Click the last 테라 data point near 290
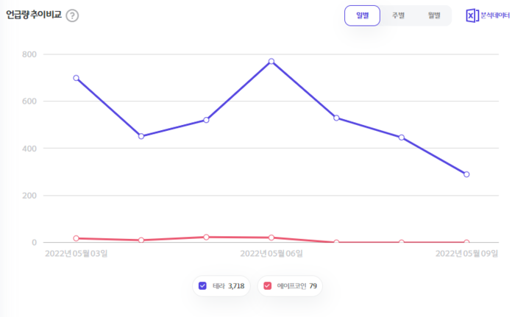This screenshot has width=515, height=317. click(x=466, y=174)
